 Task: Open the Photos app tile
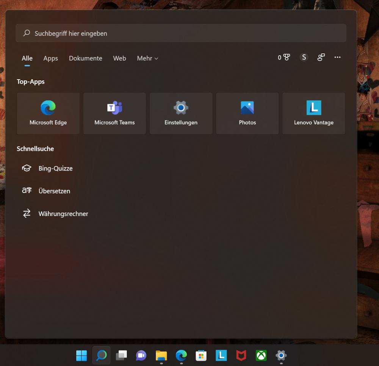247,113
